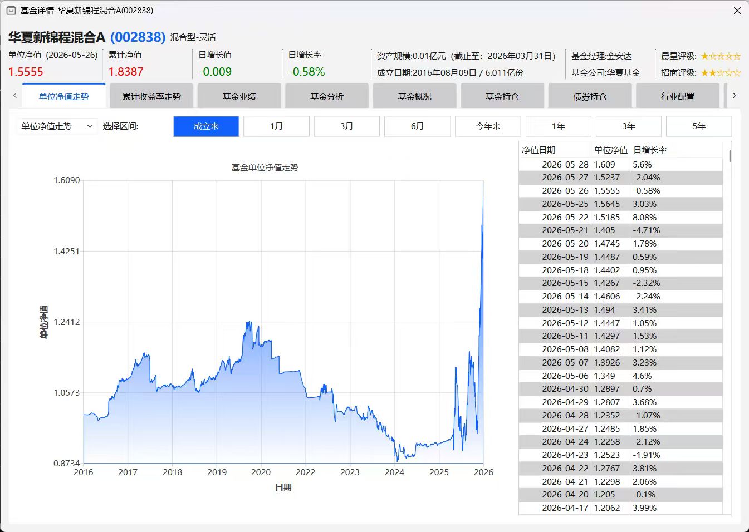Select the row dated 2026-05-07

pyautogui.click(x=621, y=363)
